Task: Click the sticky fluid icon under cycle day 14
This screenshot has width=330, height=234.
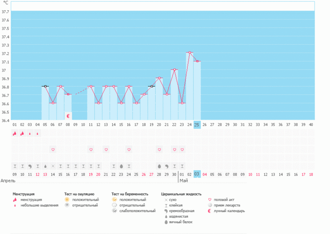Action: [x=114, y=166]
